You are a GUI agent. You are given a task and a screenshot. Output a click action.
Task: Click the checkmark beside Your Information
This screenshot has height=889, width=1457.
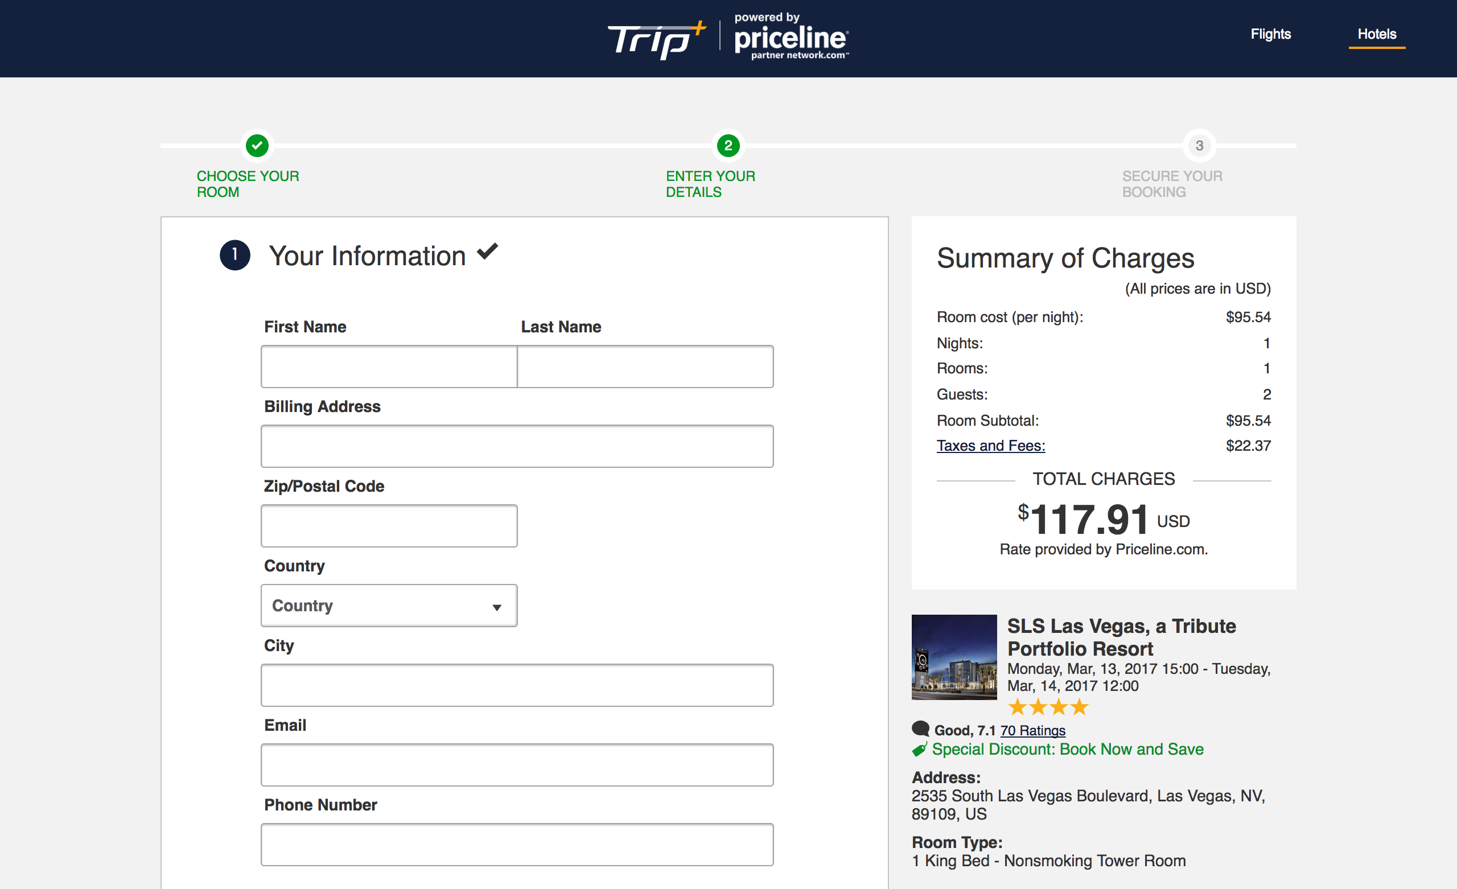point(487,252)
